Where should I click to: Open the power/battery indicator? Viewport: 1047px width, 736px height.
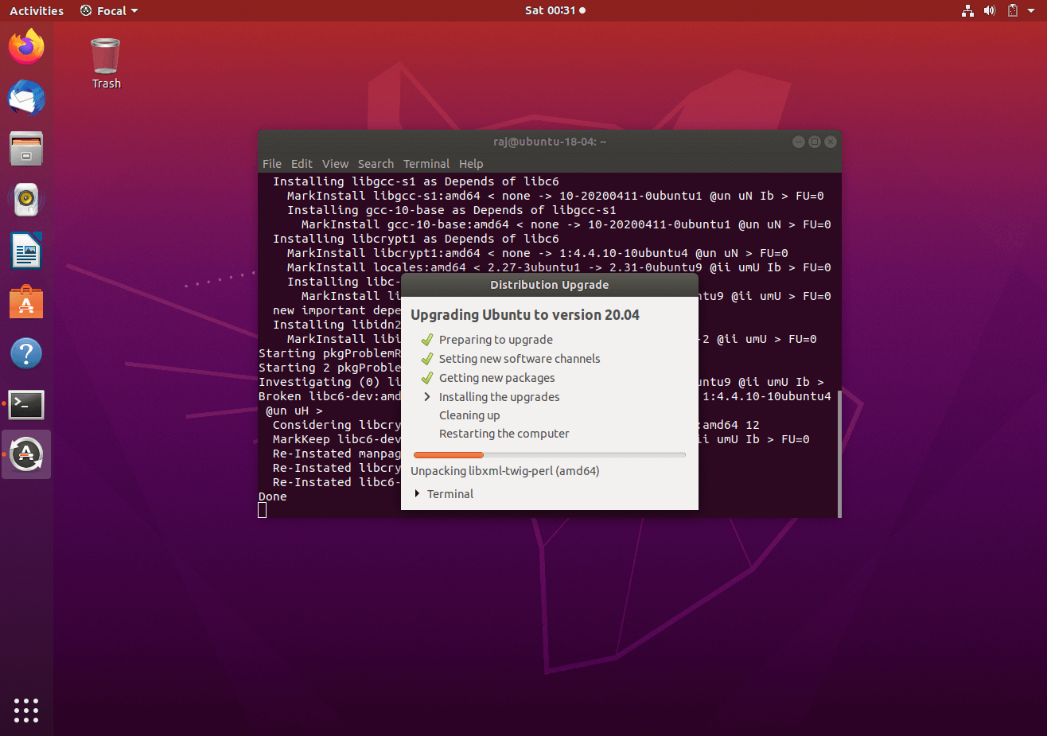click(1013, 10)
